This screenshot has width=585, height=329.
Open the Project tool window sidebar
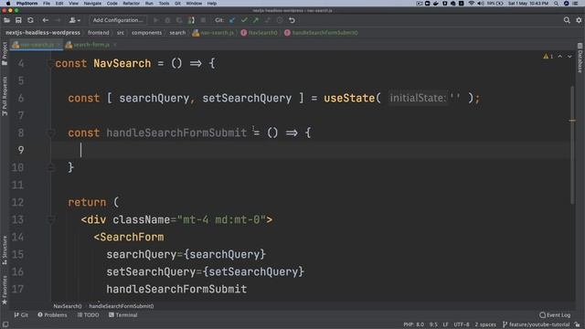(5, 53)
